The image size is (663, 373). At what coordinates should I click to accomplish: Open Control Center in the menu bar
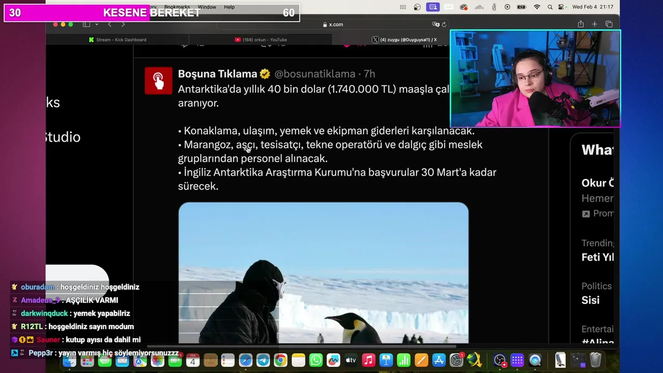click(x=561, y=7)
